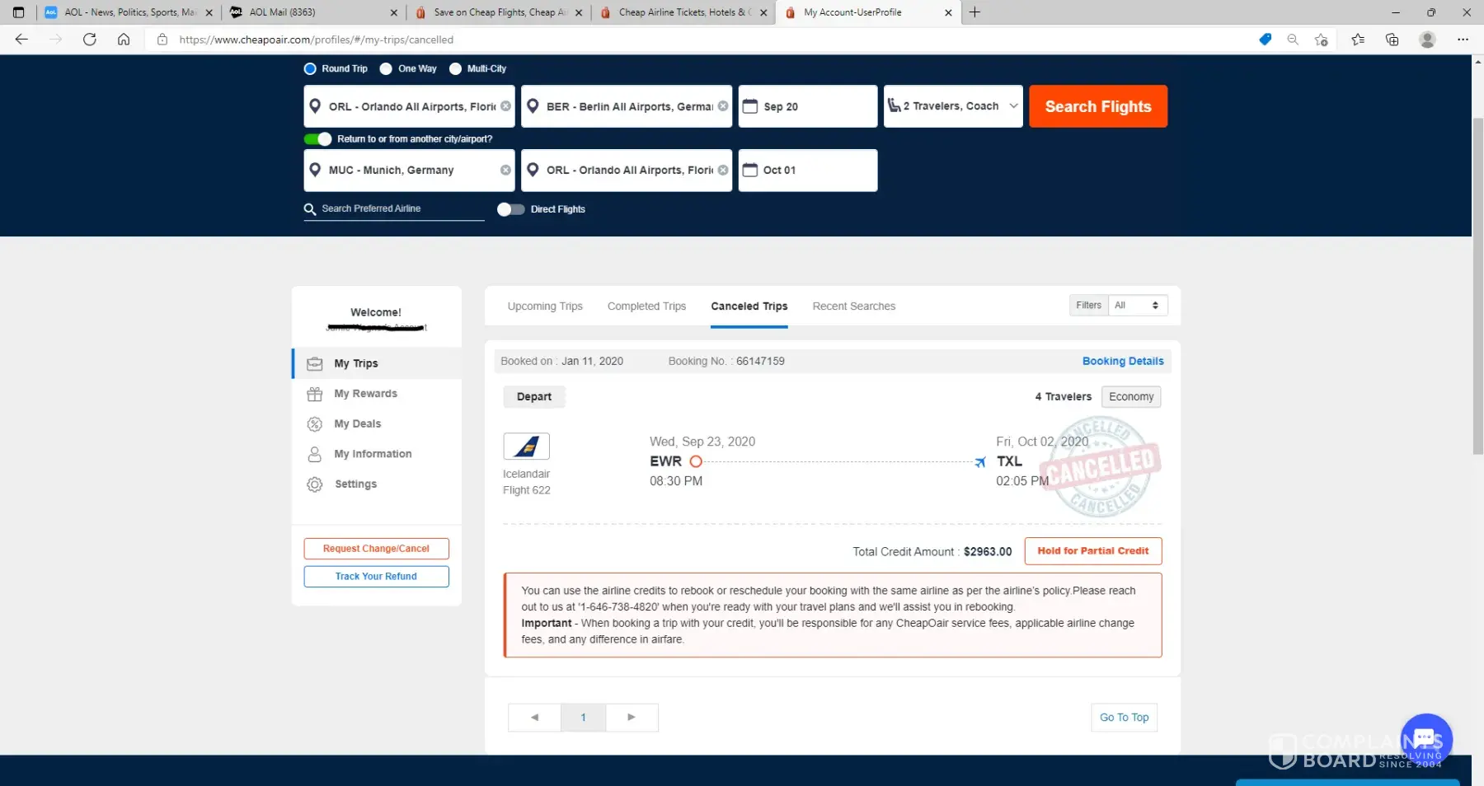Open My Trips in the sidebar
Viewport: 1484px width, 786px height.
[377, 363]
